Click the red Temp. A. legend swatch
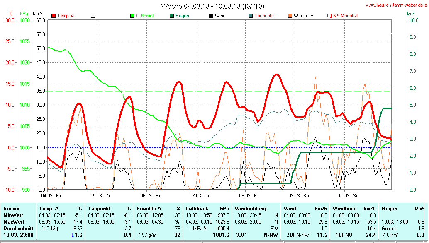Image resolution: width=429 pixels, height=243 pixels. point(54,16)
